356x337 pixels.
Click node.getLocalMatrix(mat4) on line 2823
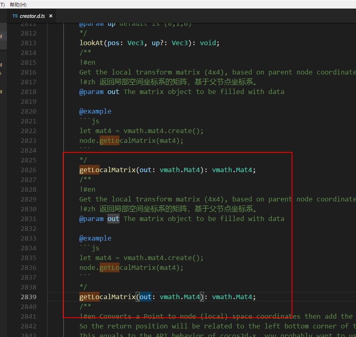pyautogui.click(x=131, y=141)
